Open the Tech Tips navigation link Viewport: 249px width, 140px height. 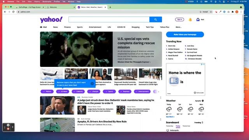click(x=150, y=27)
